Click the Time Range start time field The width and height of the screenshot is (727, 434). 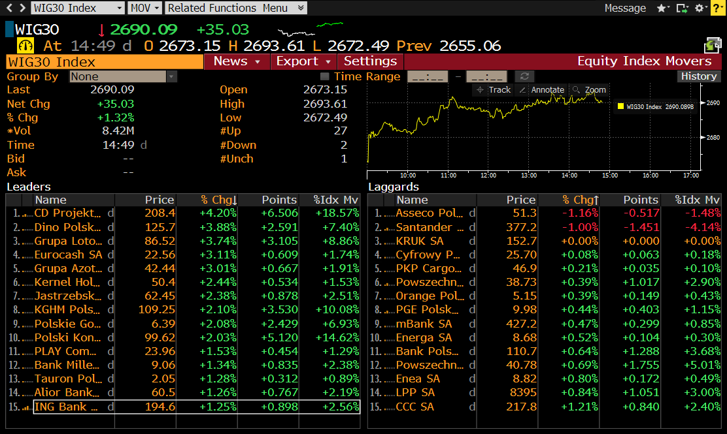tap(427, 76)
